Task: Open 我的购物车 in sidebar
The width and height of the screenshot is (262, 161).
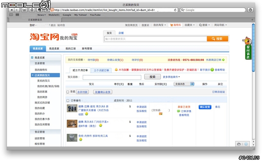Action: 41,70
